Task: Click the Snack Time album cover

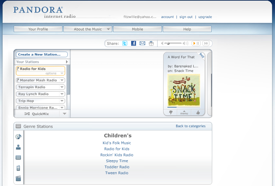Action: point(184,90)
